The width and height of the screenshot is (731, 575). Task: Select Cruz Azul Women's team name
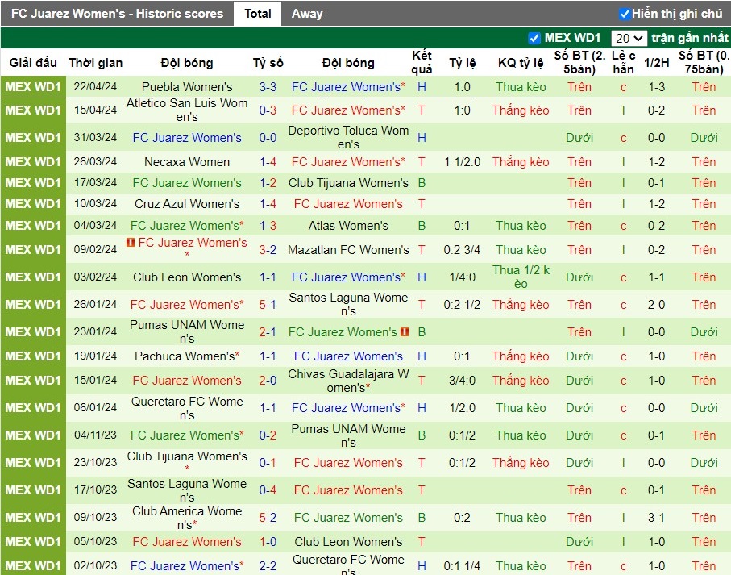pos(187,204)
